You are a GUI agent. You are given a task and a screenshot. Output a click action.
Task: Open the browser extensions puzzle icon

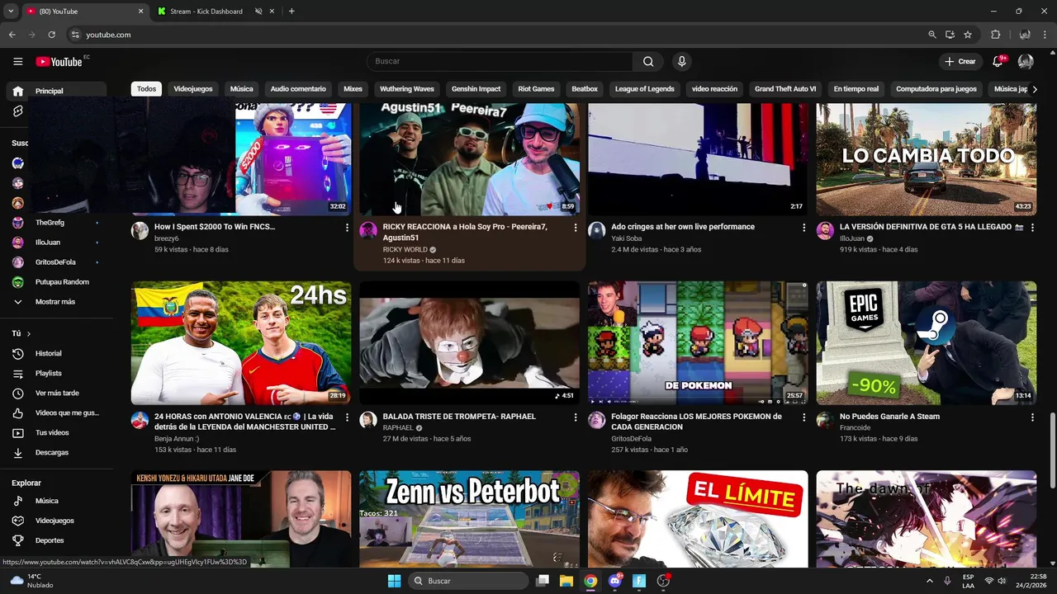[995, 35]
